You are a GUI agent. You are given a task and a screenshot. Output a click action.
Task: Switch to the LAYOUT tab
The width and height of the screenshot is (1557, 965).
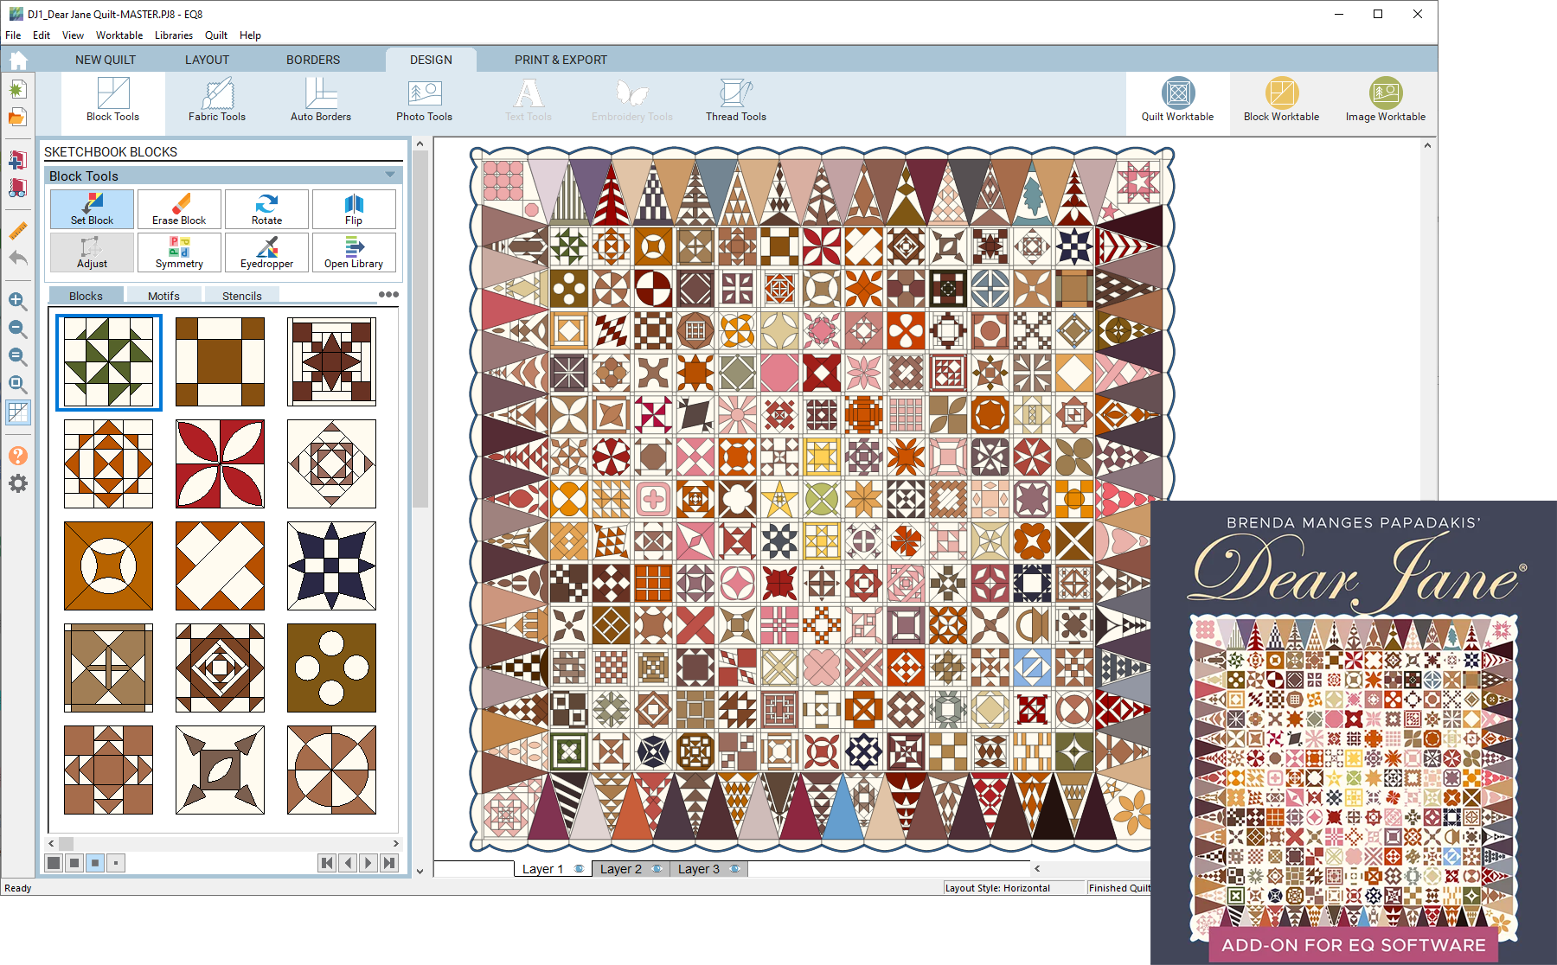[x=207, y=60]
